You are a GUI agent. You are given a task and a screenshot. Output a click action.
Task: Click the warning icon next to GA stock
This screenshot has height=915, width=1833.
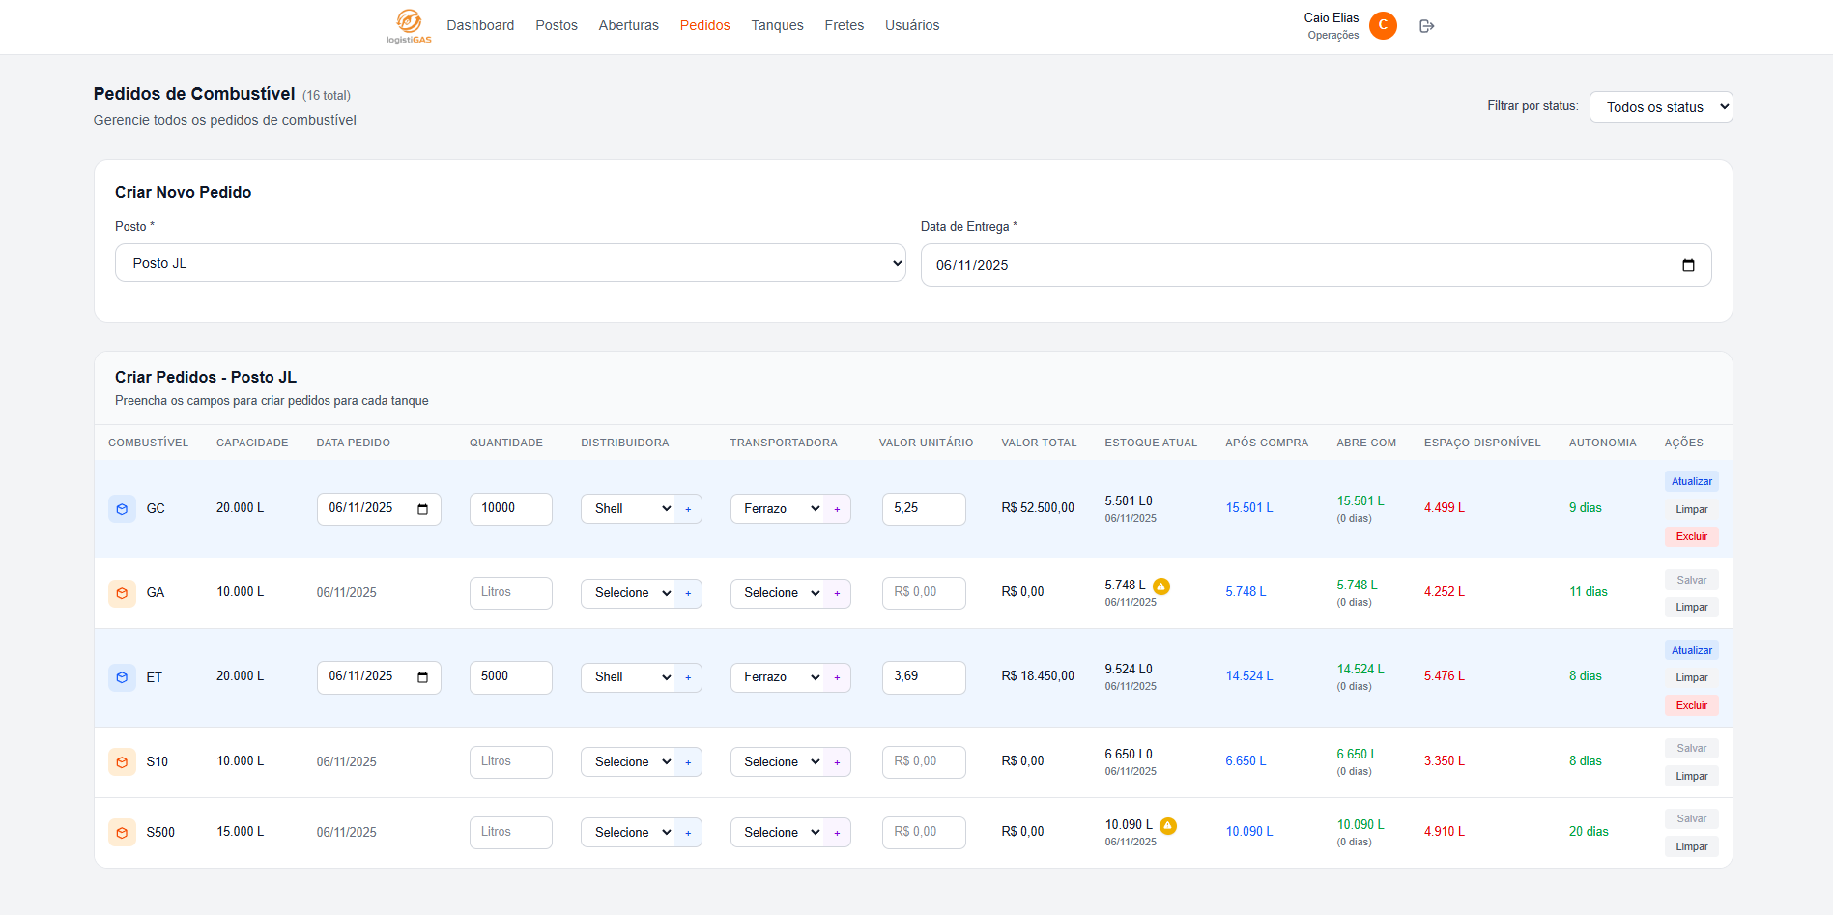coord(1161,586)
